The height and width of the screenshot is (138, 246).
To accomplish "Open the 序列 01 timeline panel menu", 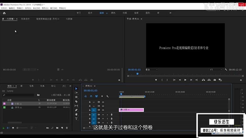I will point(95,86).
